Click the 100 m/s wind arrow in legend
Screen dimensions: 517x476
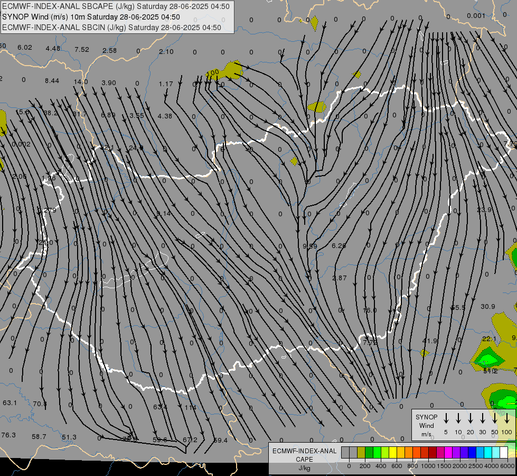(x=507, y=418)
